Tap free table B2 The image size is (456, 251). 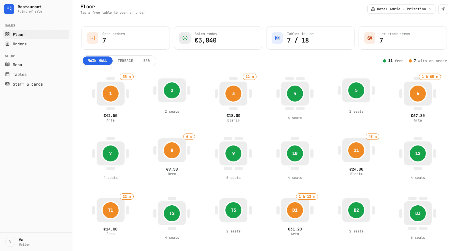tap(356, 210)
